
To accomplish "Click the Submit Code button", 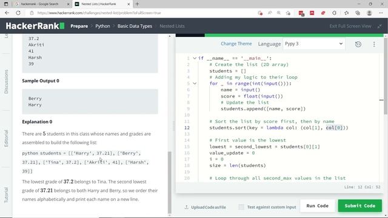I will pyautogui.click(x=360, y=206).
